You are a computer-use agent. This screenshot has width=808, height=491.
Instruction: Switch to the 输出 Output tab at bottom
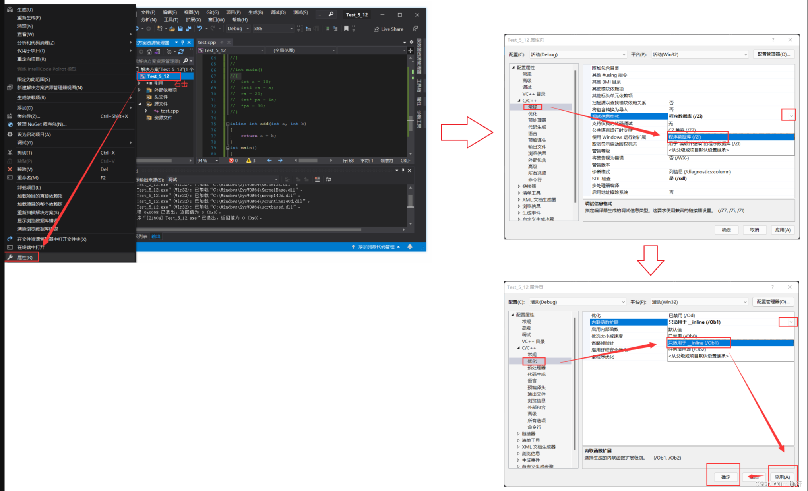(156, 236)
